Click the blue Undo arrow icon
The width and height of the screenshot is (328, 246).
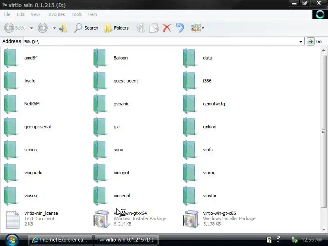tap(180, 28)
